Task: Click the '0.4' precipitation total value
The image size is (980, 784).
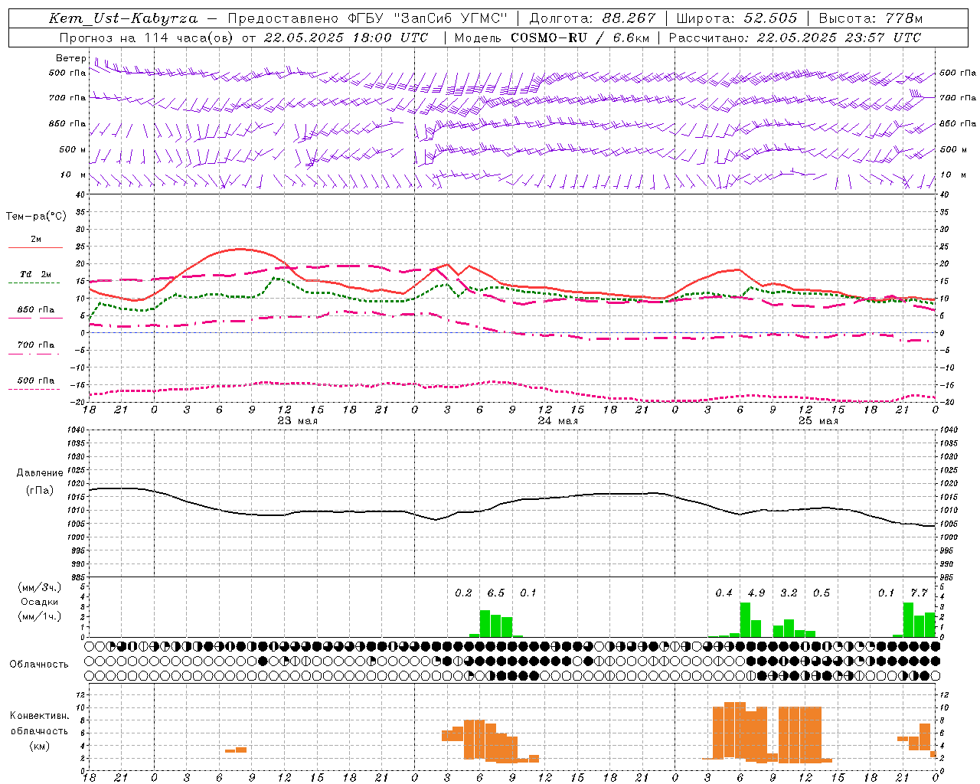Action: (x=724, y=593)
